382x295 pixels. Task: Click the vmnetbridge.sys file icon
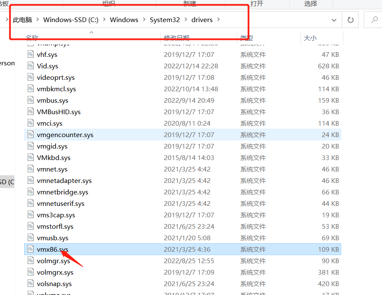31,191
